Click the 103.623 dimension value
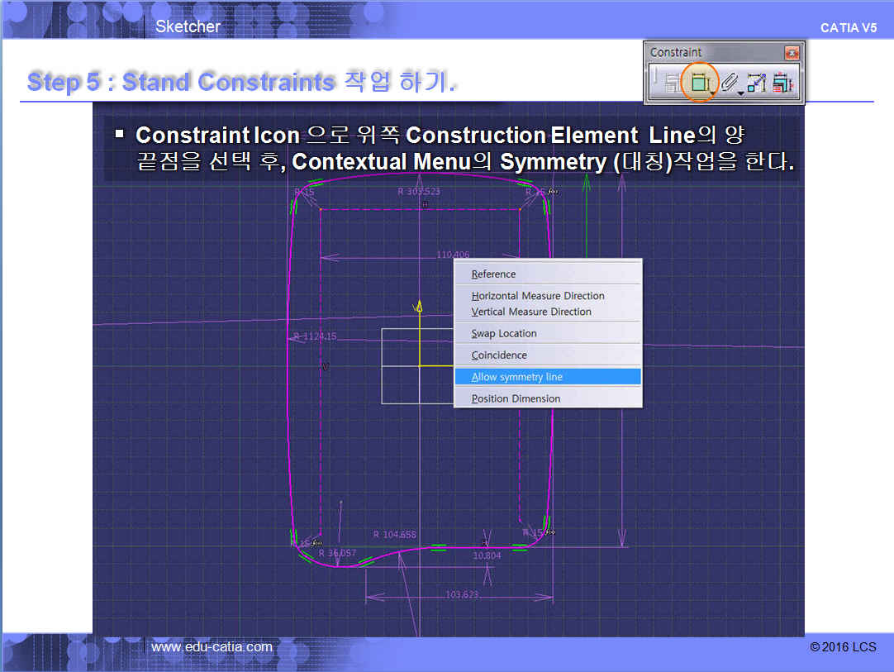Viewport: 894px width, 672px height. click(462, 595)
